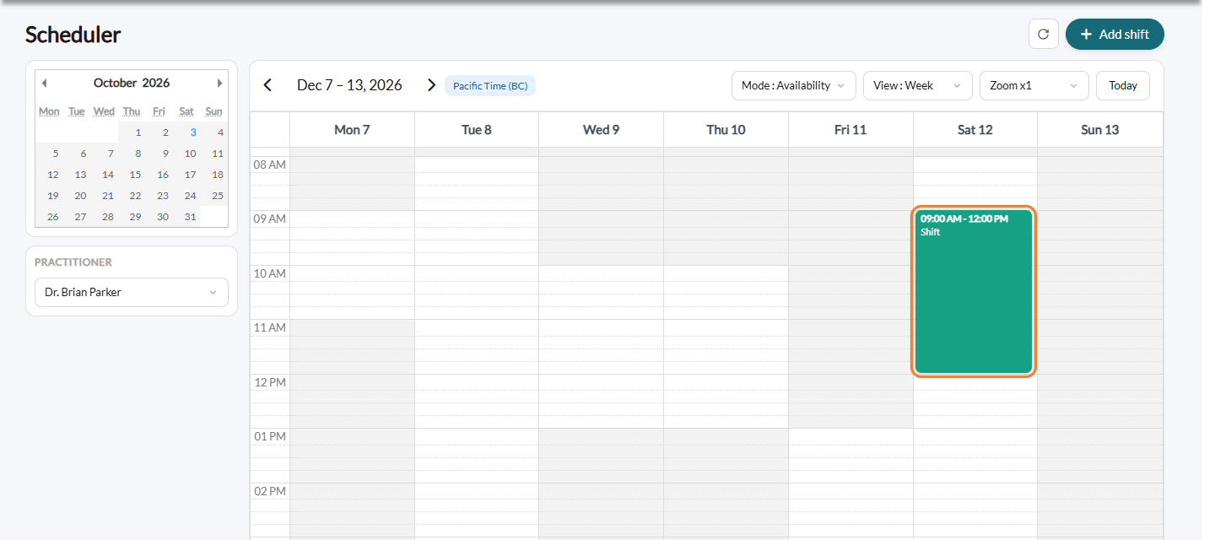The height and width of the screenshot is (540, 1215).
Task: Open the Zoom x1 dropdown
Action: (1034, 85)
